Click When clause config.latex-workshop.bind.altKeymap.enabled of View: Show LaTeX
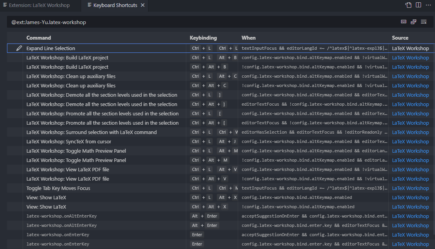This screenshot has height=249, width=435. [x=297, y=198]
